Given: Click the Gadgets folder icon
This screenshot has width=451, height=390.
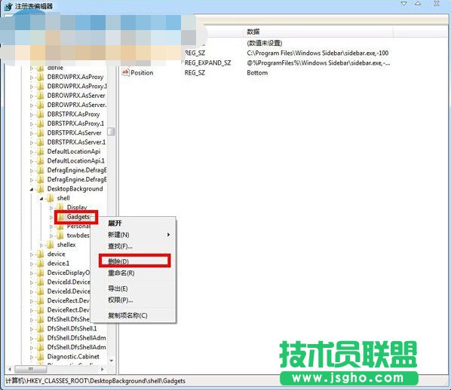Looking at the screenshot, I should point(60,217).
